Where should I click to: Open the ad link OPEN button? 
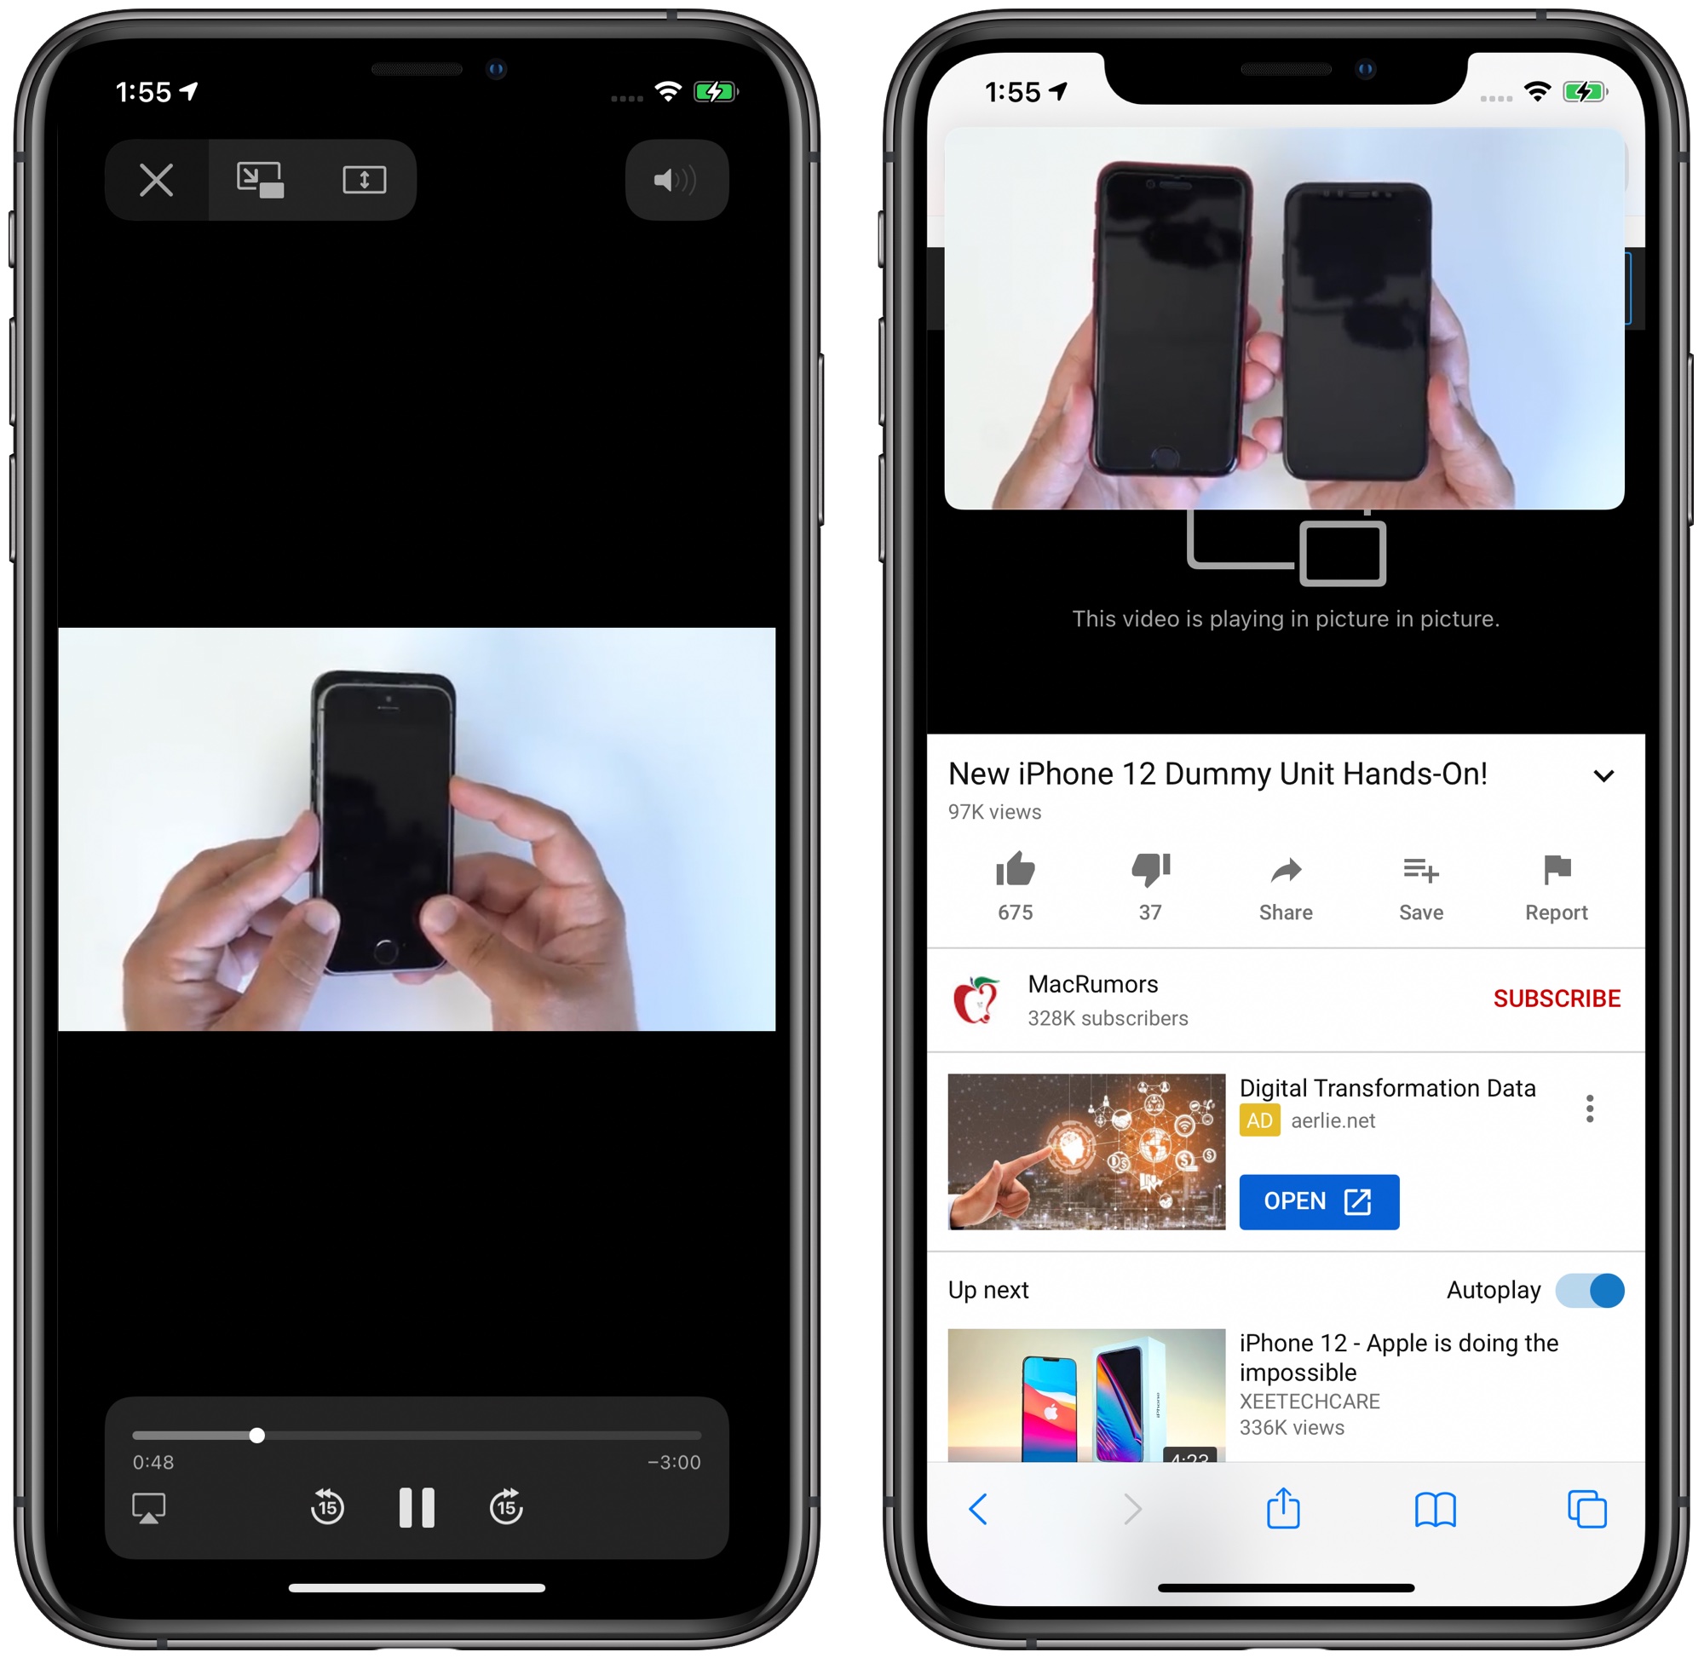click(1319, 1200)
